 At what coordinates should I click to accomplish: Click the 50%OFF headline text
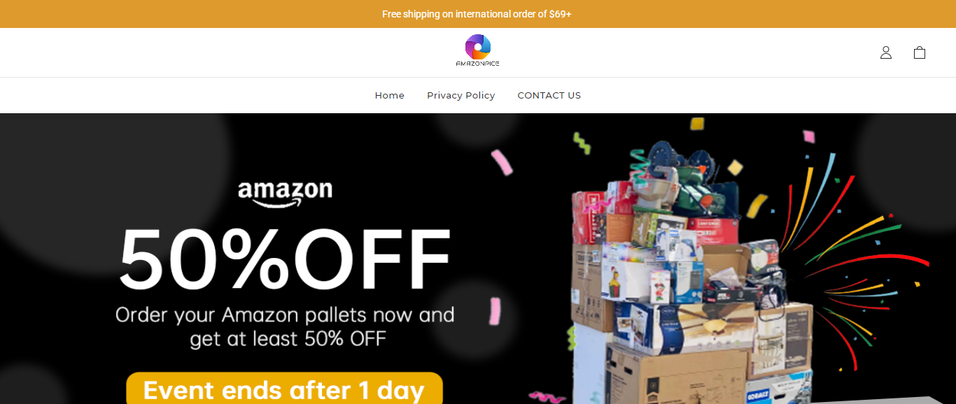pos(285,258)
